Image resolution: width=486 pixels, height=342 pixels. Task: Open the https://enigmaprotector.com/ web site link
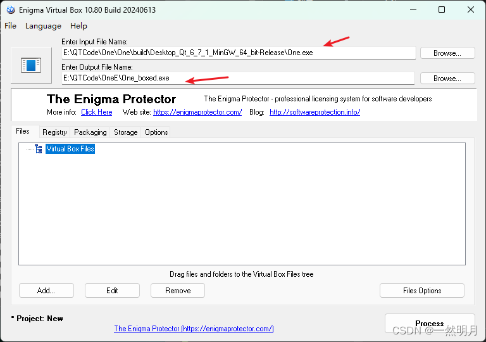[x=197, y=112]
